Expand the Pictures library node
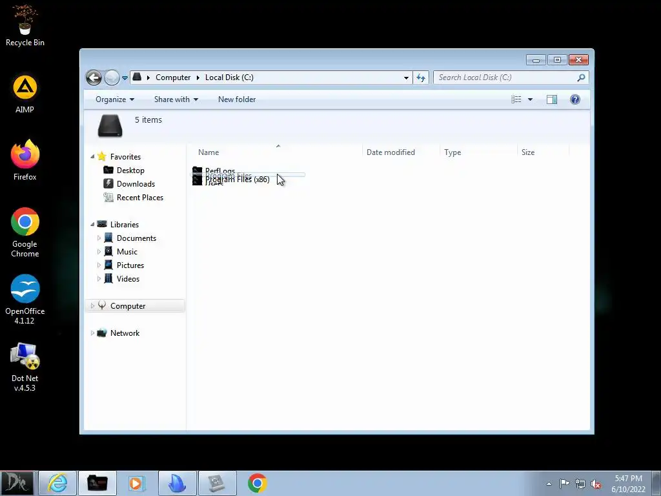Viewport: 661px width, 496px height. pyautogui.click(x=99, y=265)
